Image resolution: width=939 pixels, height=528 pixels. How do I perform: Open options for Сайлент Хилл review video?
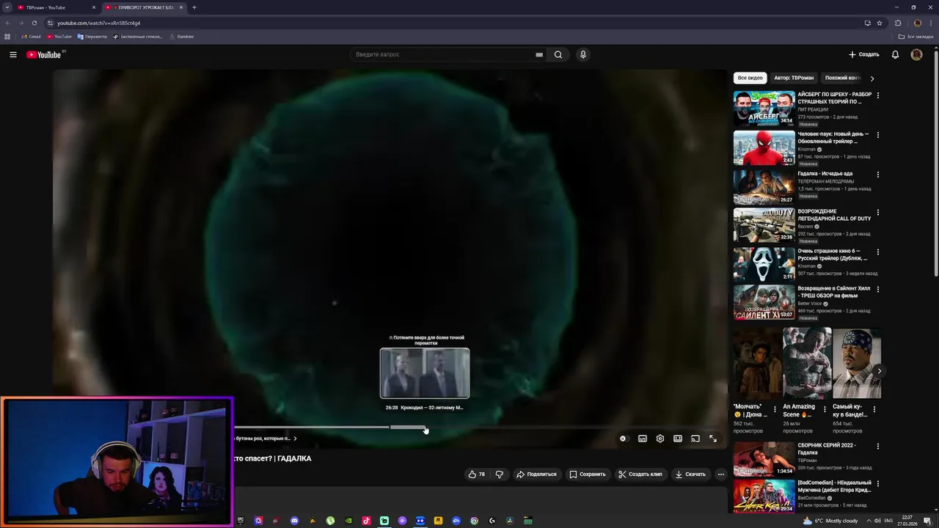(x=878, y=289)
